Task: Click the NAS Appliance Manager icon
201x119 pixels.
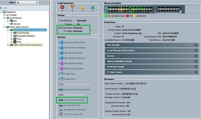Action: point(61,58)
